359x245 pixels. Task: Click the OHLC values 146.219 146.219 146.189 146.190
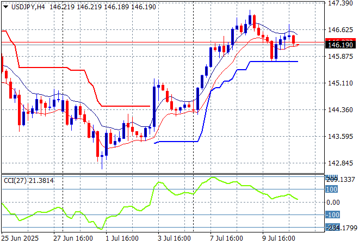[103, 7]
